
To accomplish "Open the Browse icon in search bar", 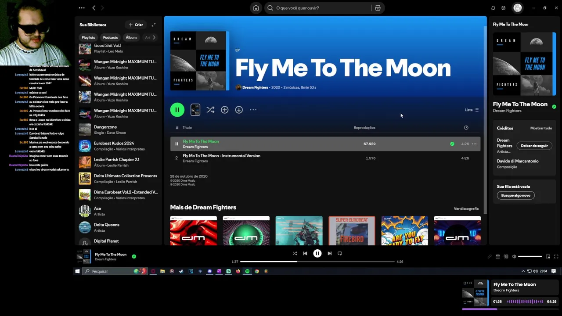I will (378, 8).
